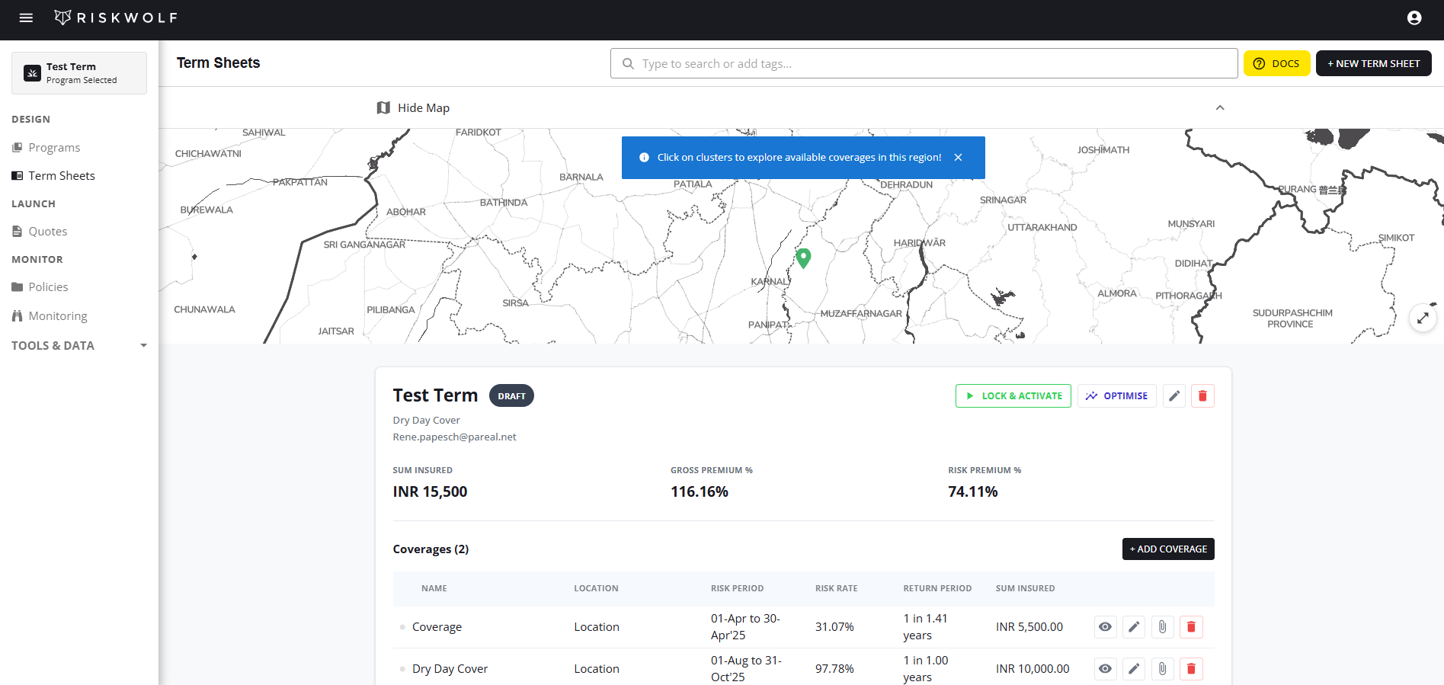
Task: Click Lock & Activate button
Action: pos(1013,395)
